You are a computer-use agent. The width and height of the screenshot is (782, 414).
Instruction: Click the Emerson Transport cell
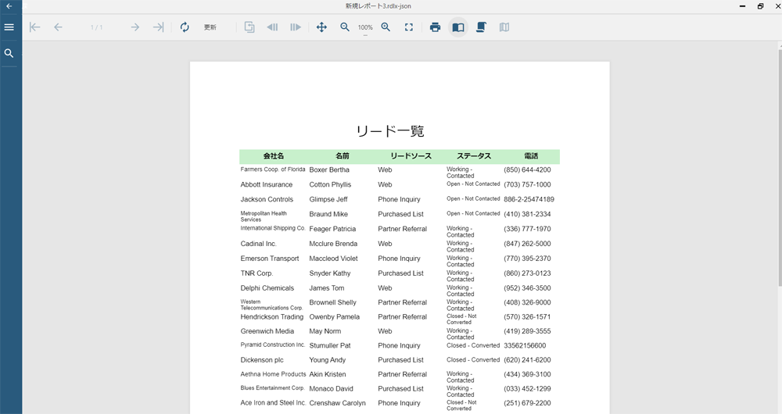(270, 259)
